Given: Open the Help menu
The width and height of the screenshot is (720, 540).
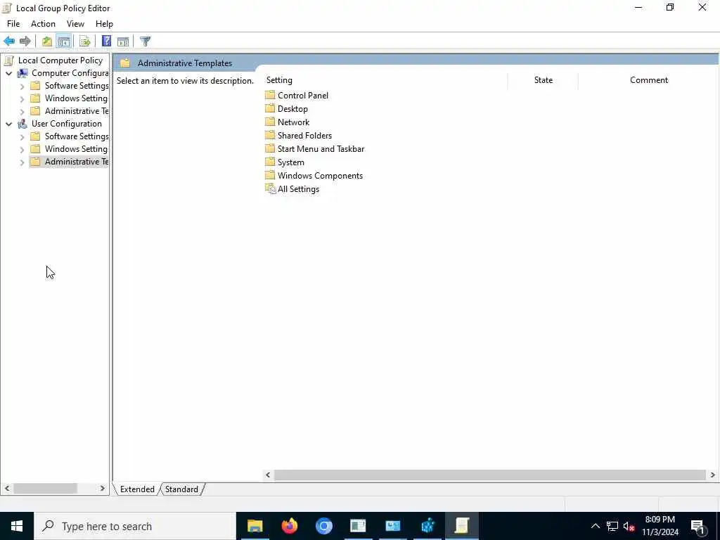Looking at the screenshot, I should [x=104, y=24].
